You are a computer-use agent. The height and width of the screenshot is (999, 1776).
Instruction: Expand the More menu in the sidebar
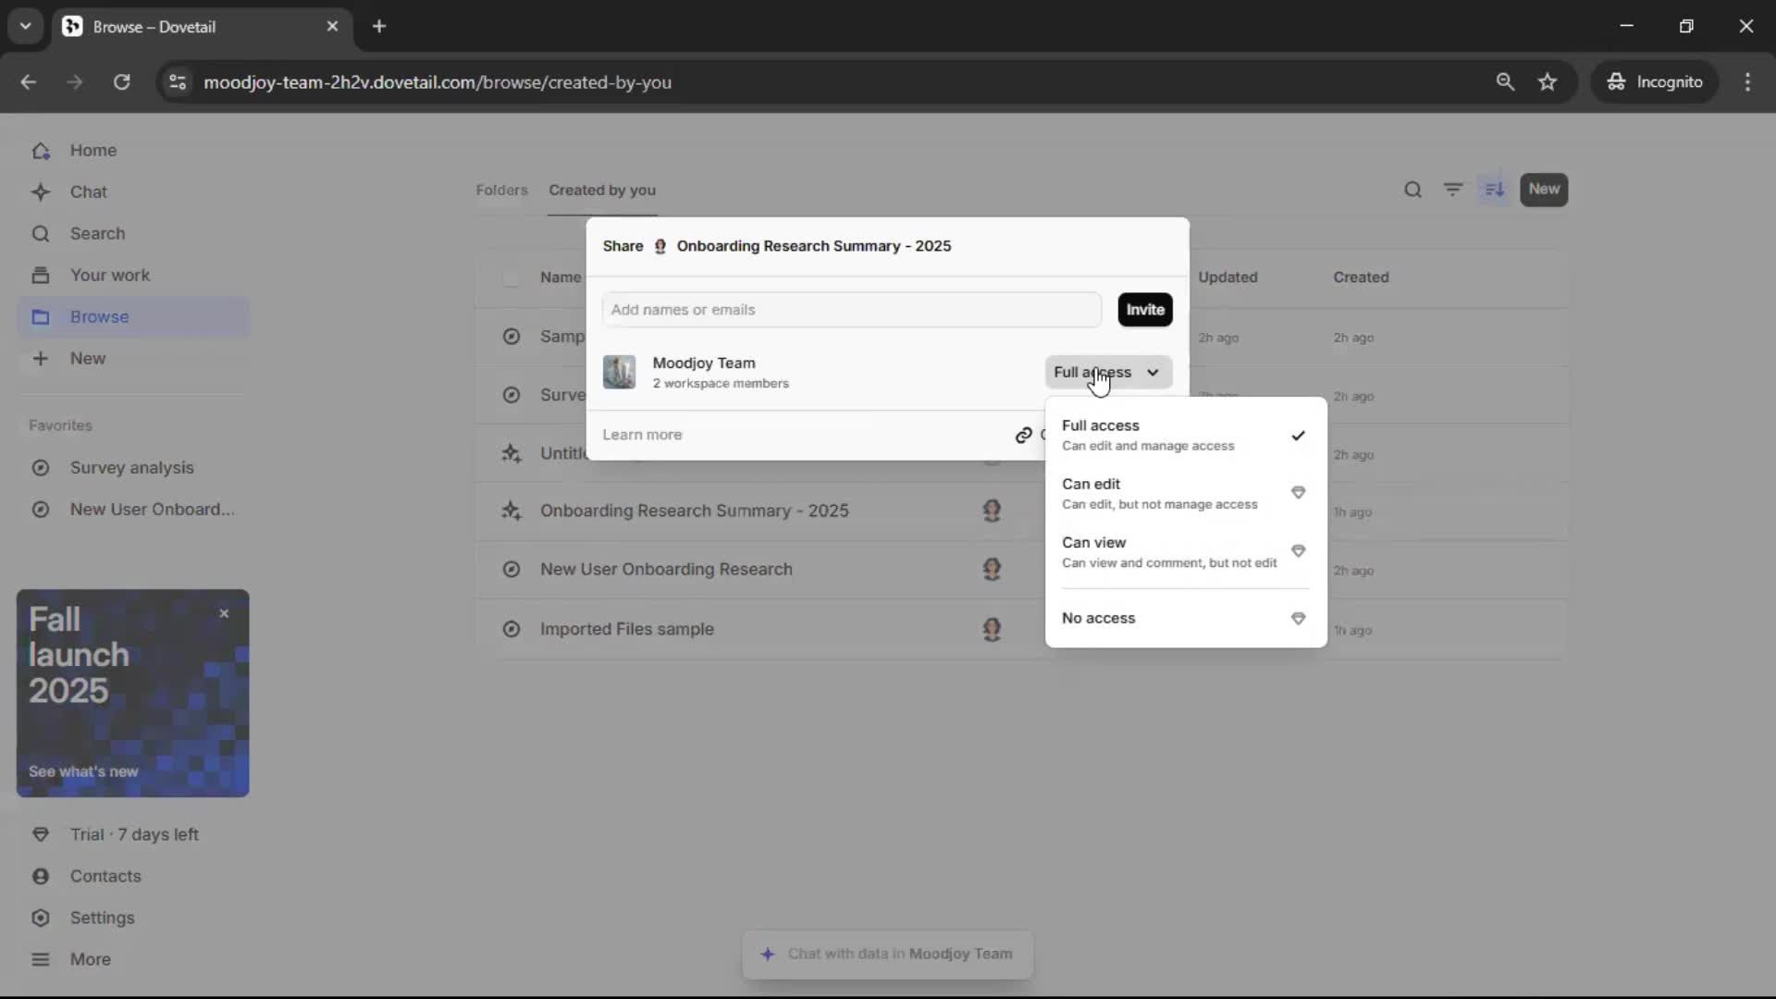90,959
